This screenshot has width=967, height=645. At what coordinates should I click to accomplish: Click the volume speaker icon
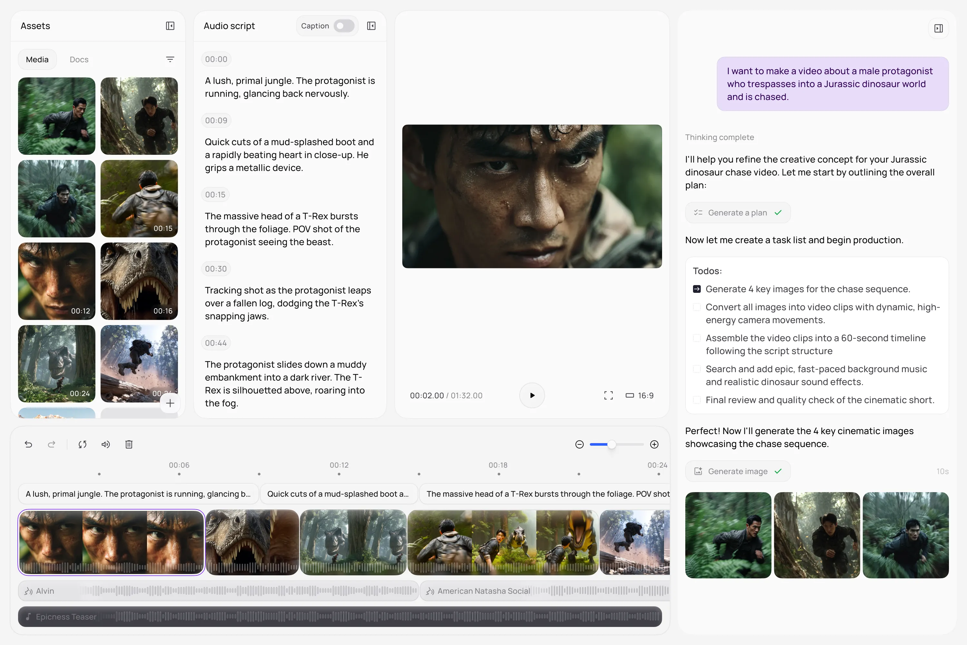[106, 444]
